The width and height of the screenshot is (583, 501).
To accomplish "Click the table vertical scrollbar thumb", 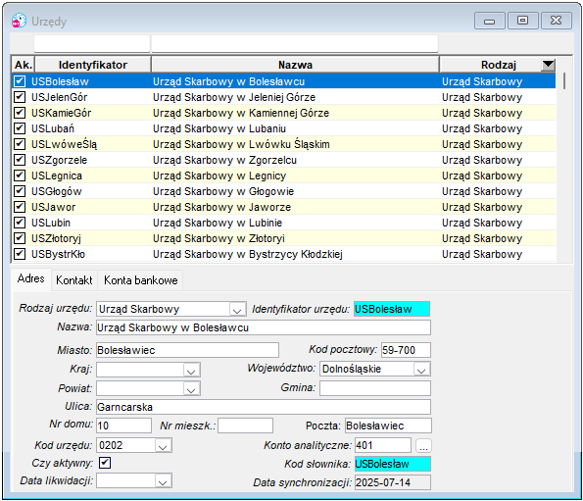I will click(564, 80).
